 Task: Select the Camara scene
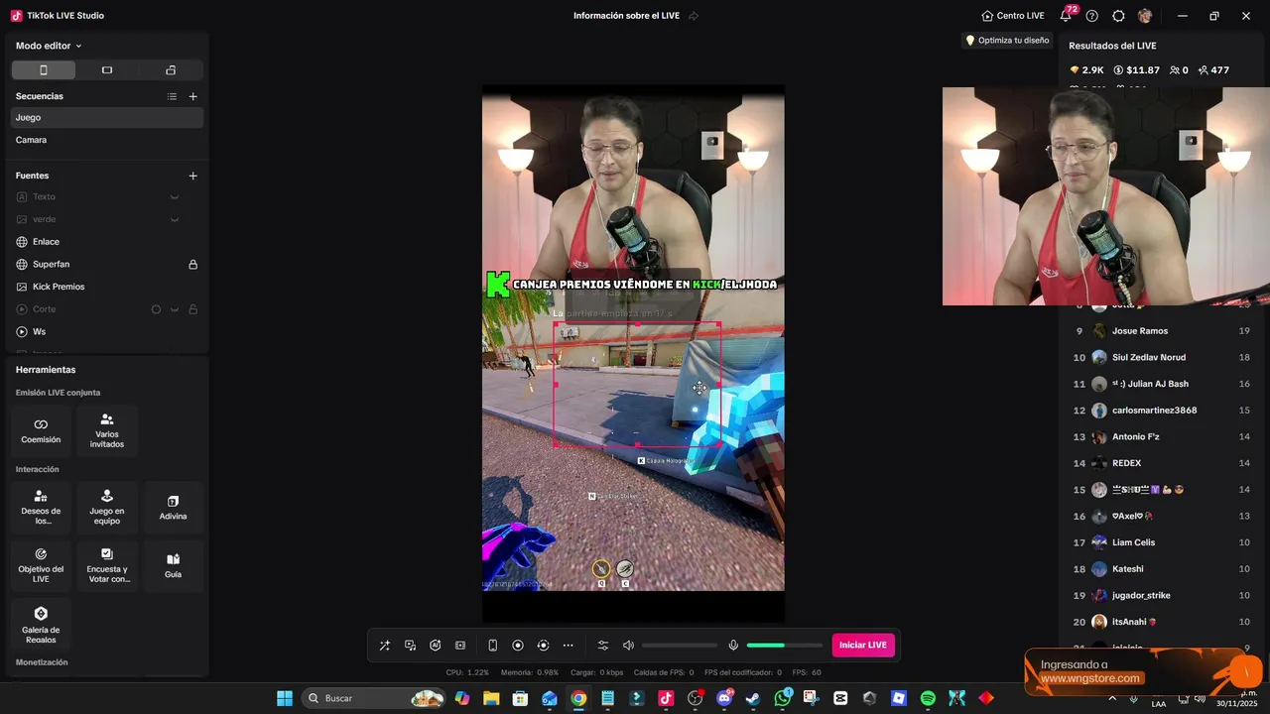coord(107,140)
